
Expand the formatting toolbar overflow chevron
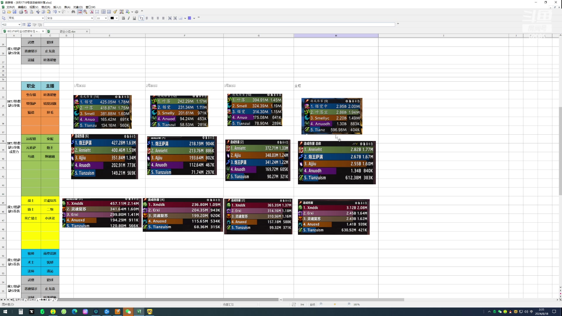click(198, 18)
